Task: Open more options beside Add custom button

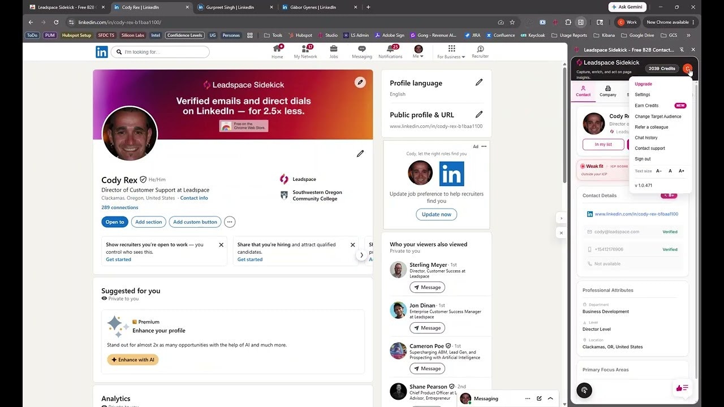Action: click(230, 222)
